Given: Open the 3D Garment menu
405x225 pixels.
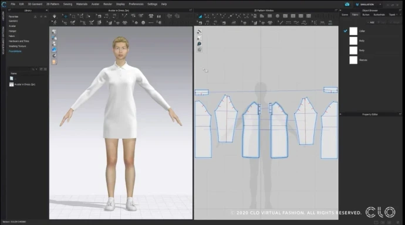Looking at the screenshot, I should click(35, 4).
